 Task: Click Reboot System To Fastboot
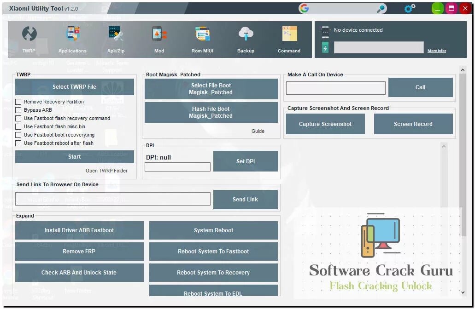click(214, 252)
